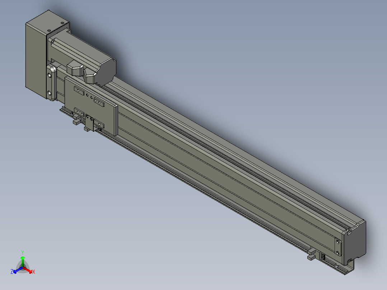Screen dimensions: 387x290
Task: Select the servo motor body on the actuator
Action: (x=83, y=58)
